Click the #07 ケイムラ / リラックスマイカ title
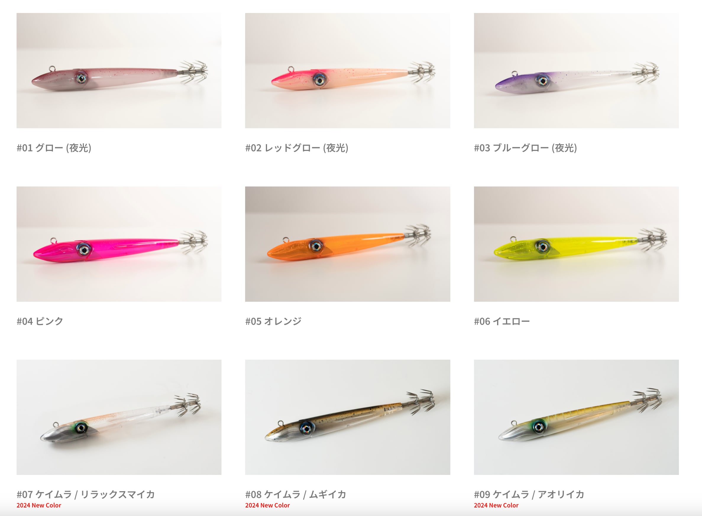The height and width of the screenshot is (516, 702). pyautogui.click(x=86, y=494)
